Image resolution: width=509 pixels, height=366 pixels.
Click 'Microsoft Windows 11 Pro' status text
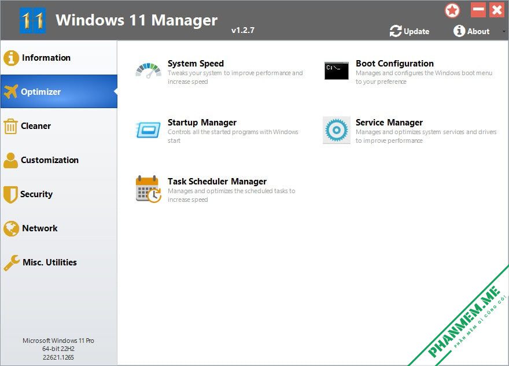tap(58, 341)
